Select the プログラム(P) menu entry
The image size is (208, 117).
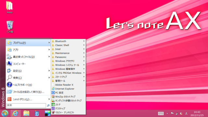point(28,43)
